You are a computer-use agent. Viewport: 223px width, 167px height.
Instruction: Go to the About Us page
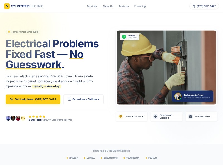108,6
